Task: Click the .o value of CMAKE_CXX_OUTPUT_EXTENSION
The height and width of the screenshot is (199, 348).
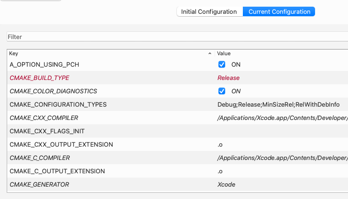Action: (x=220, y=144)
